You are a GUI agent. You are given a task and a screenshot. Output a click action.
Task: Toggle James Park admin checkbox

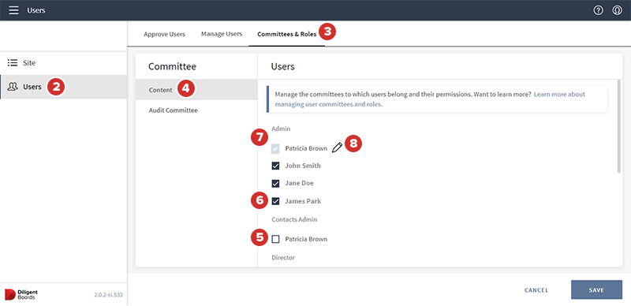[x=275, y=201]
